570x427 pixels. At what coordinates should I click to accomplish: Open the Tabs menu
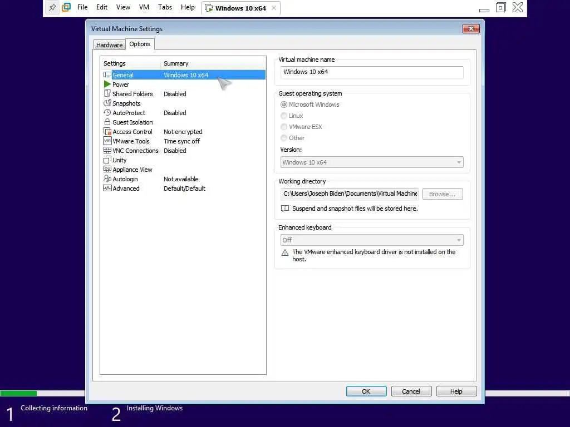tap(165, 7)
